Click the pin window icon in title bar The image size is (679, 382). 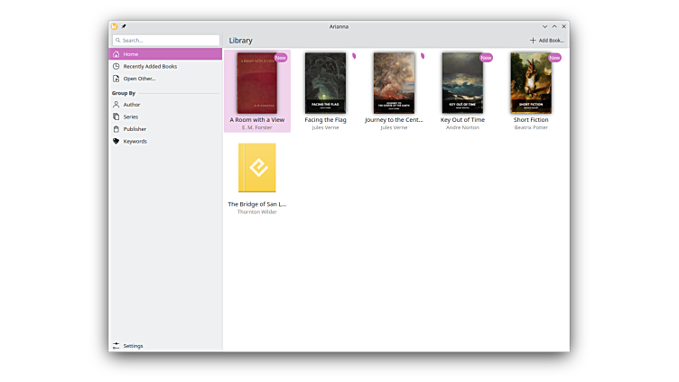click(124, 26)
